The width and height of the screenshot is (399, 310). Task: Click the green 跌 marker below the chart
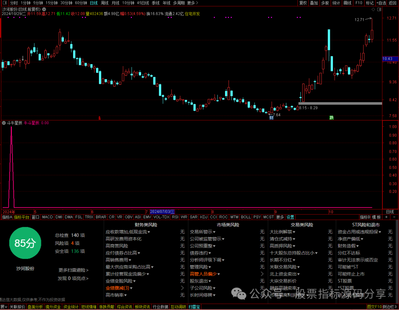coord(331,117)
